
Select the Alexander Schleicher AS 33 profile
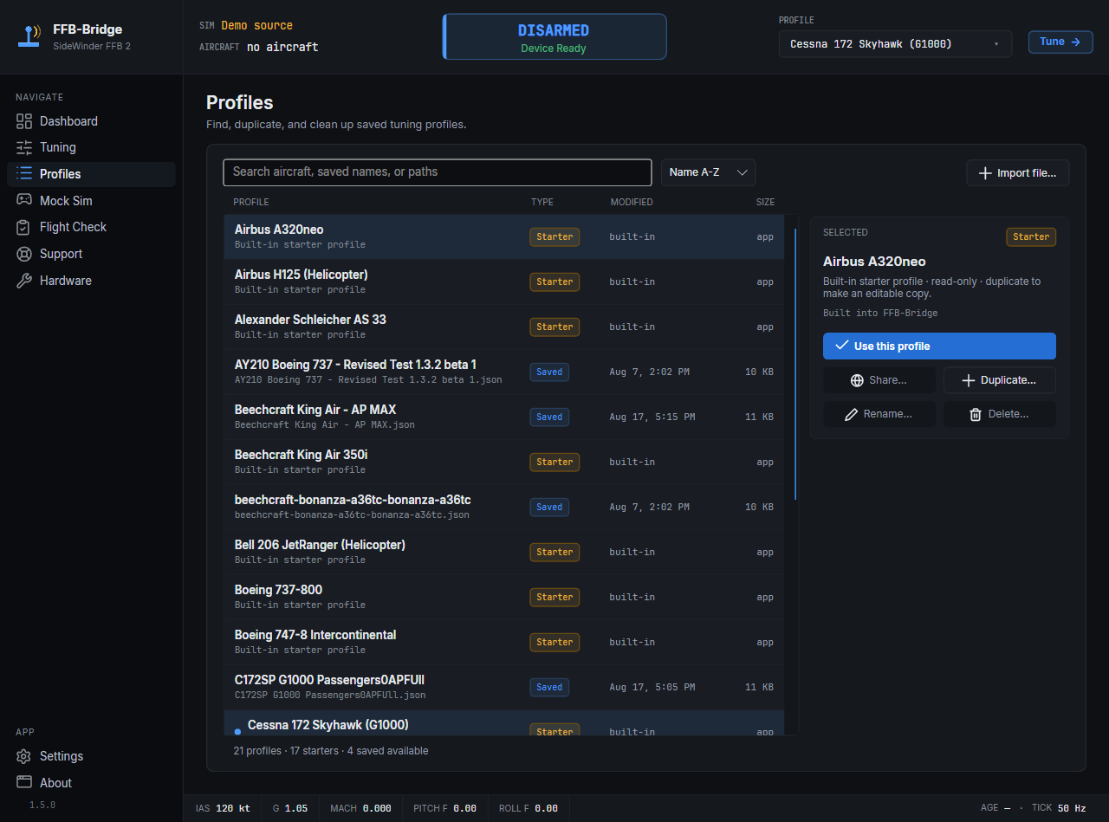click(504, 327)
